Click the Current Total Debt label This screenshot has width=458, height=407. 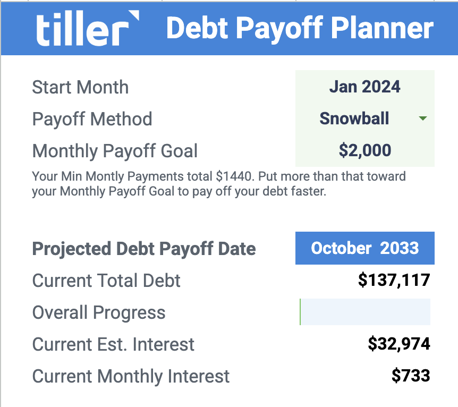pos(106,281)
